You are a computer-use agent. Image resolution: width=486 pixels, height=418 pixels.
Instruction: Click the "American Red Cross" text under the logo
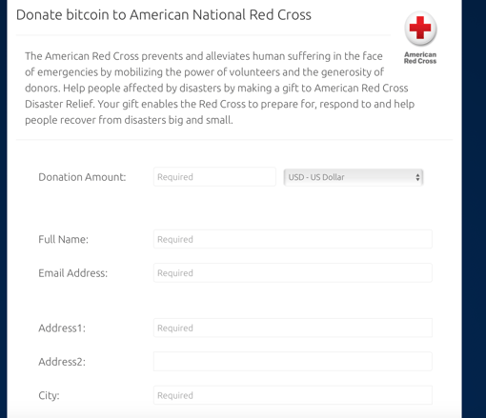pyautogui.click(x=420, y=58)
